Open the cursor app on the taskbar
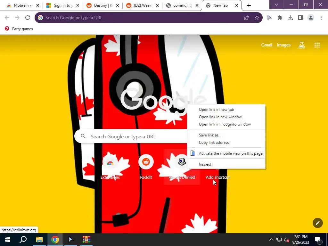The height and width of the screenshot is (246, 328). (x=71, y=240)
